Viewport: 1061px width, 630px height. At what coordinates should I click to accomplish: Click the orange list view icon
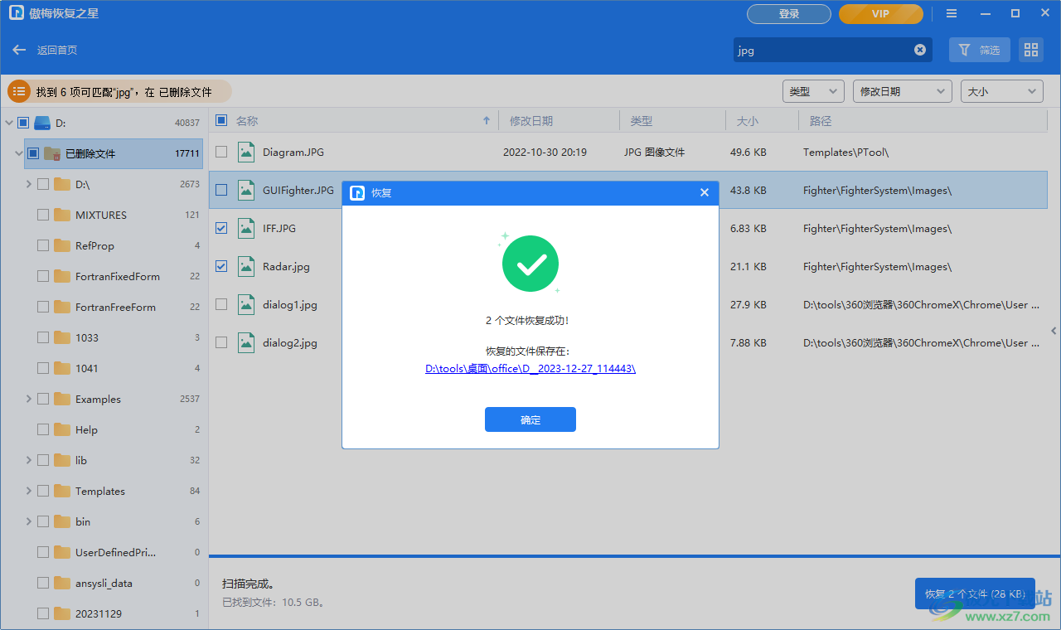pyautogui.click(x=19, y=92)
